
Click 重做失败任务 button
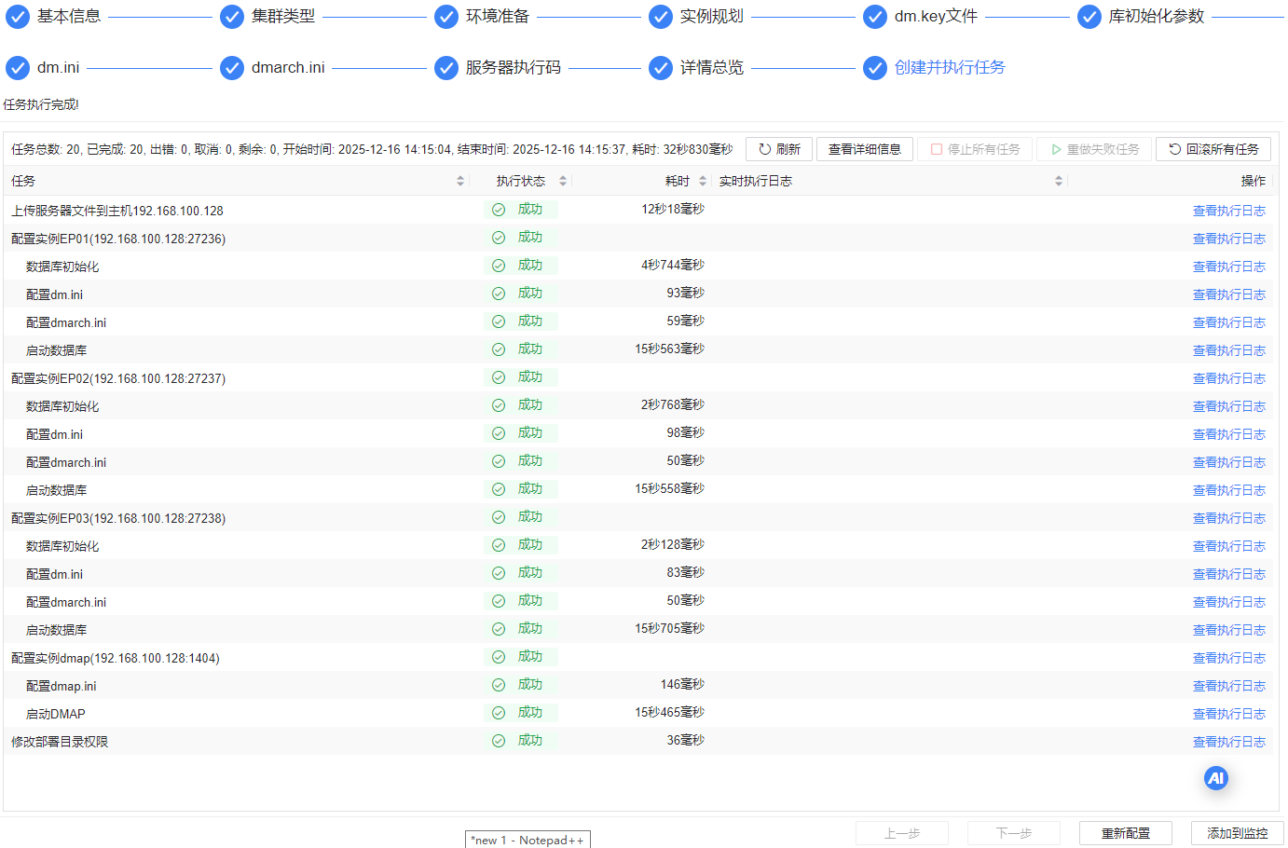1094,149
